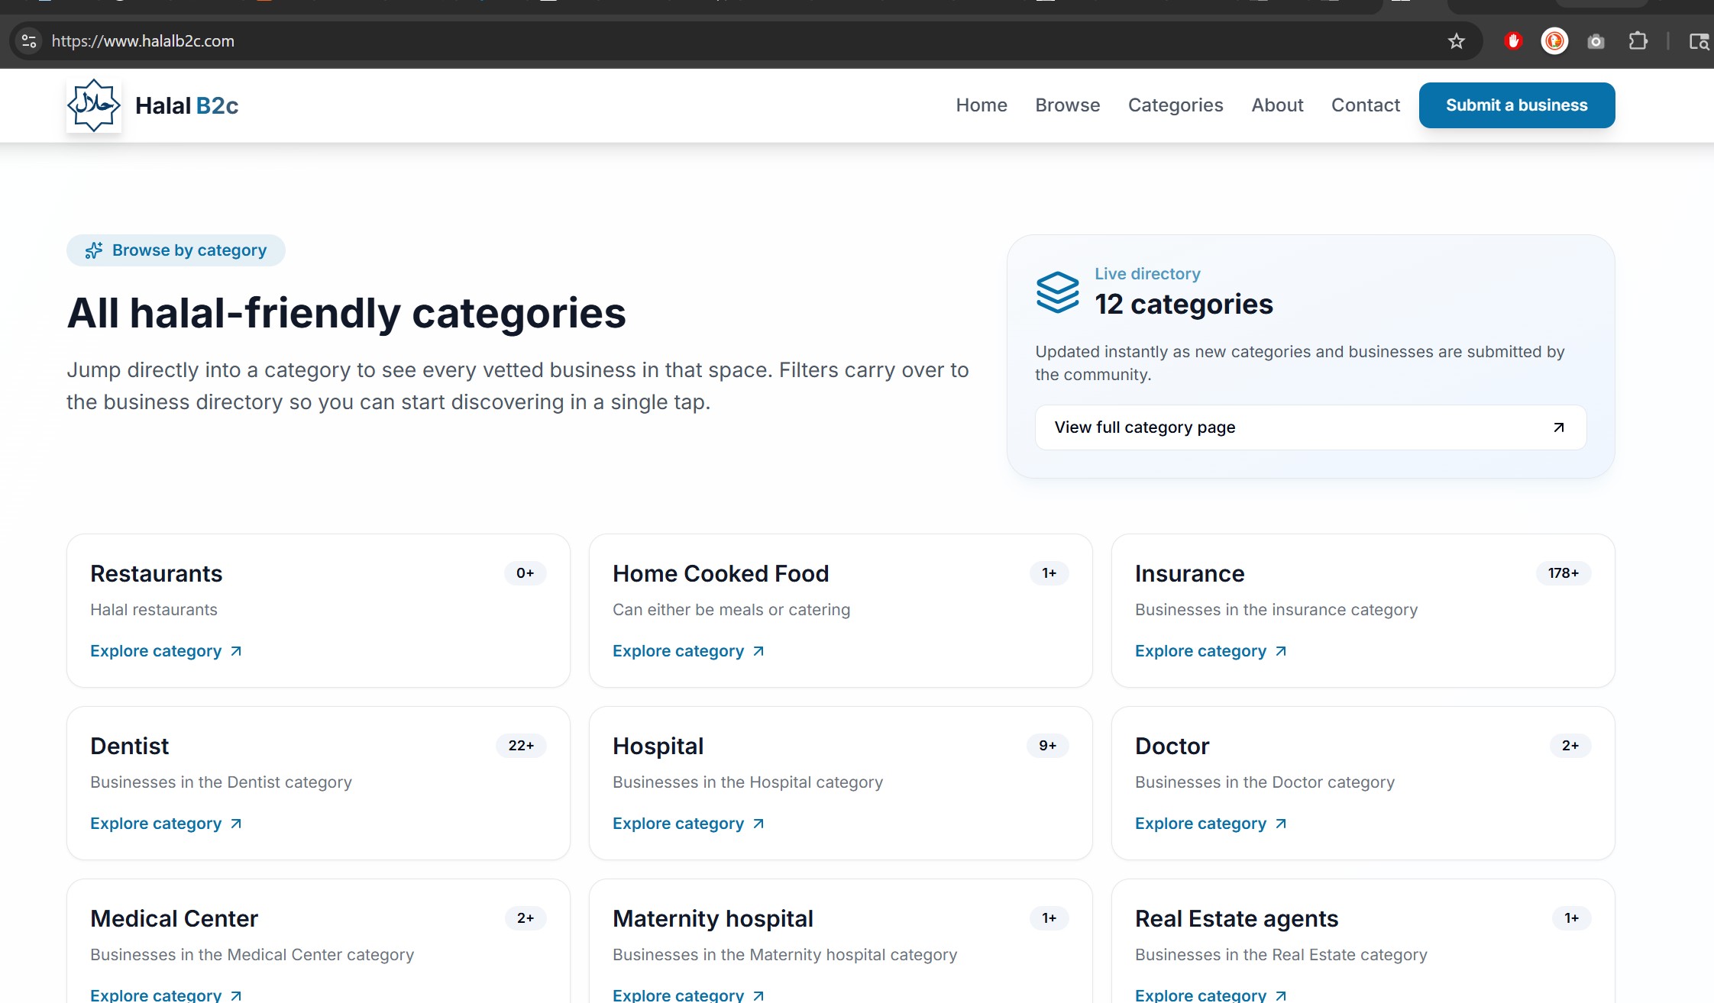This screenshot has height=1003, width=1714.
Task: Click the arrow on View full category page
Action: pyautogui.click(x=1558, y=427)
